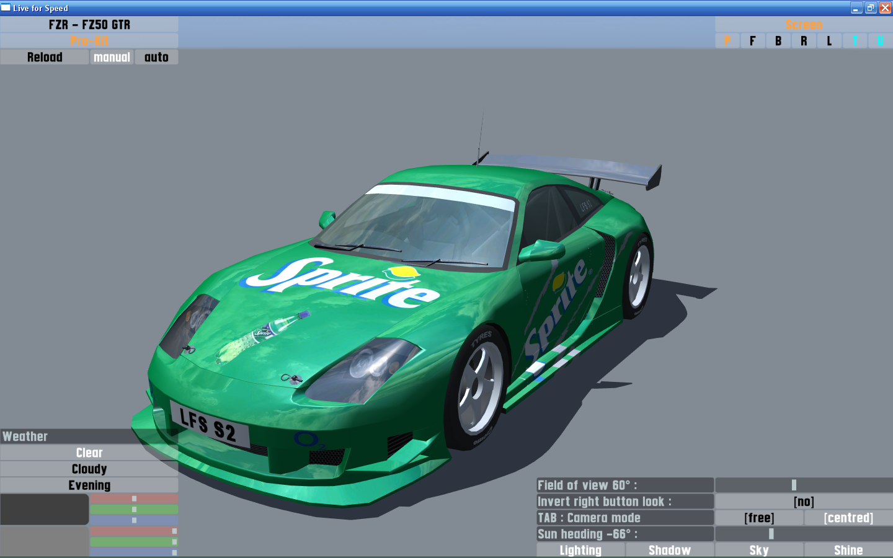893x558 pixels.
Task: Open the Shadow tab
Action: pos(670,550)
